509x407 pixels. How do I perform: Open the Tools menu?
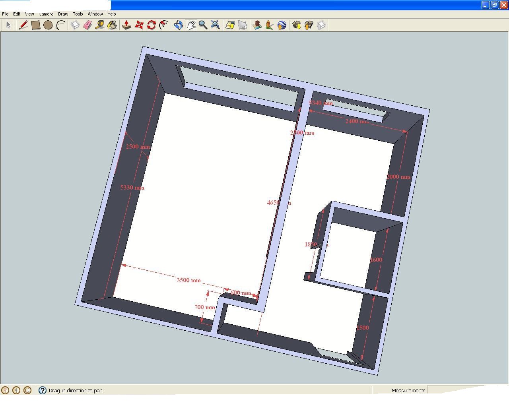tap(78, 14)
